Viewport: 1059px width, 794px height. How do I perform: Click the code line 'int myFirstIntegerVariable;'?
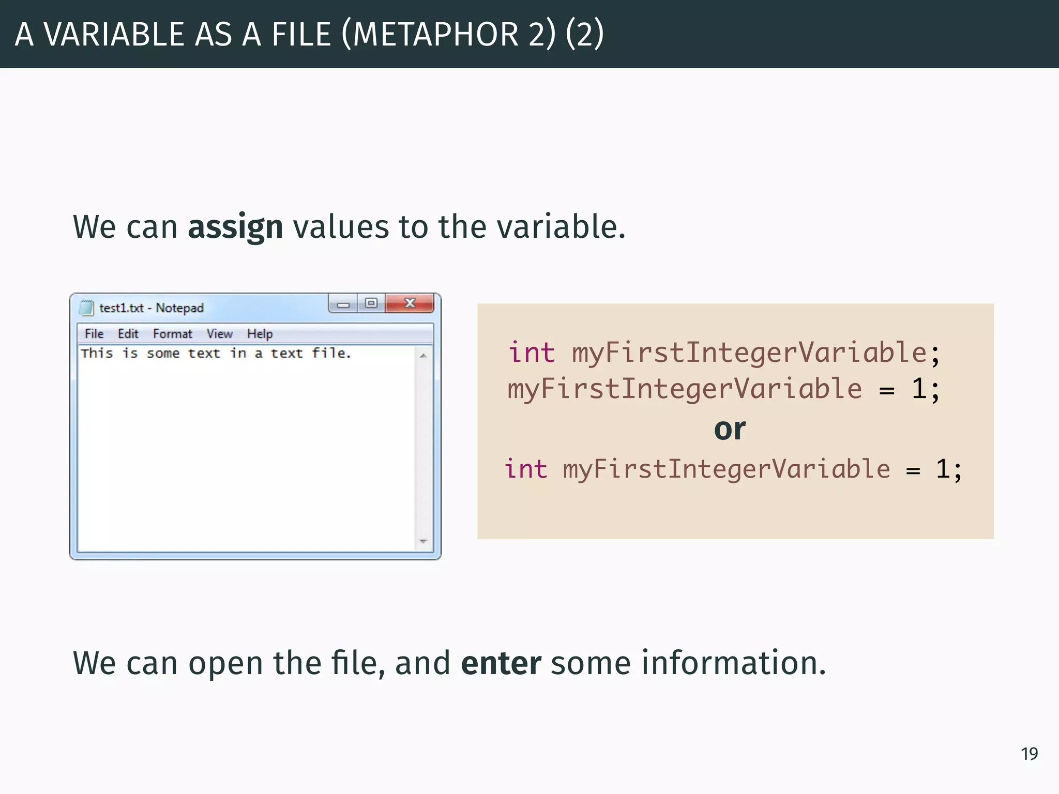click(724, 354)
